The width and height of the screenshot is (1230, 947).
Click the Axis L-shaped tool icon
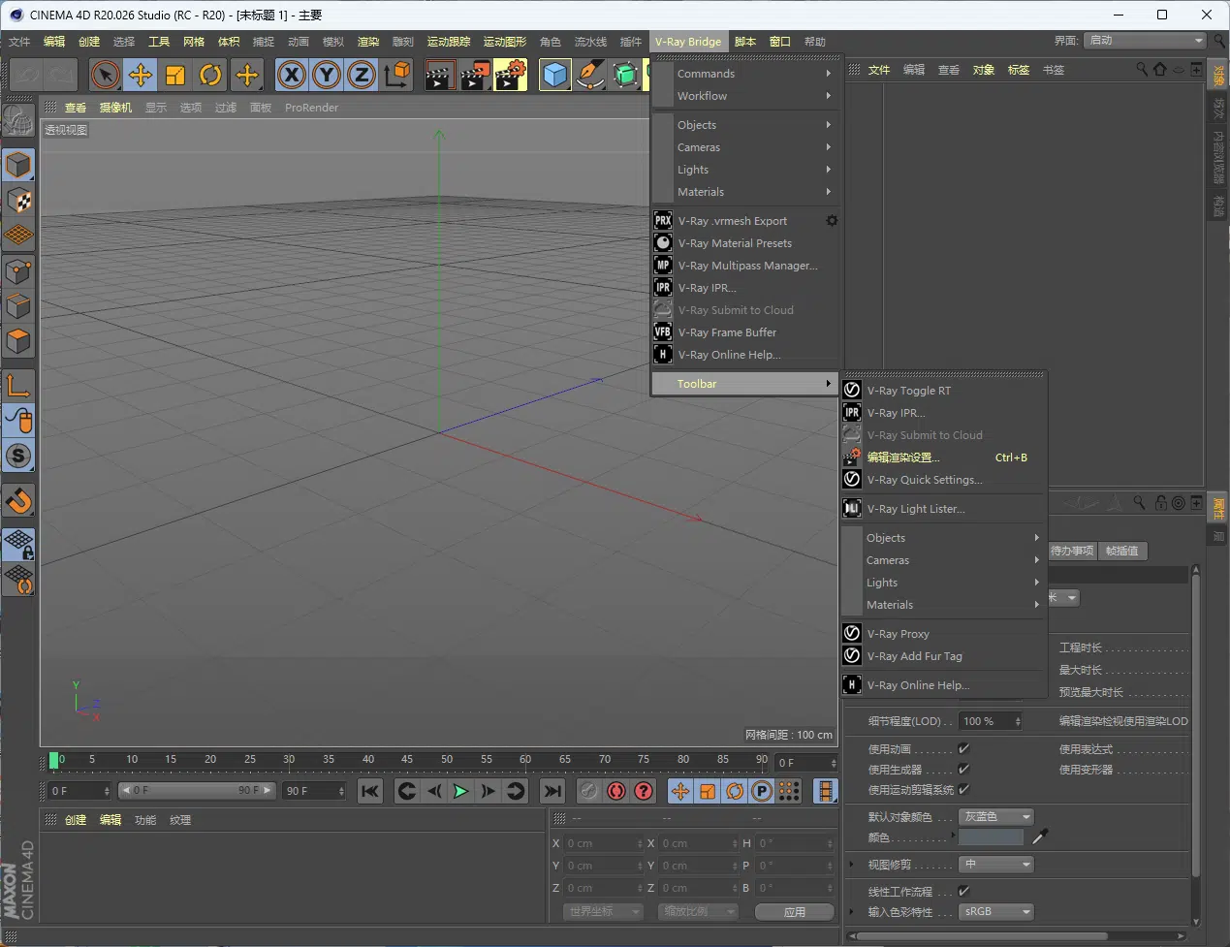(18, 386)
